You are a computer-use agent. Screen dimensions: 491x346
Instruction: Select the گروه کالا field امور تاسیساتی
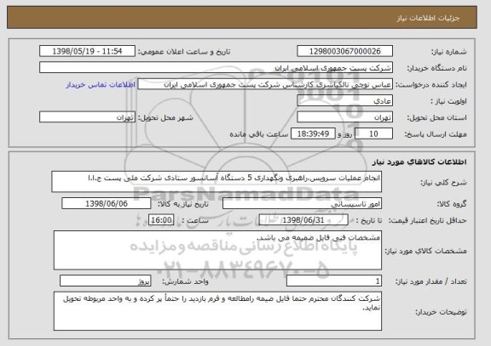(302, 204)
